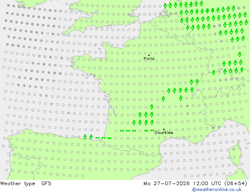
Task: Click the weatheronline.co.uk copyright link
Action: pos(216,189)
